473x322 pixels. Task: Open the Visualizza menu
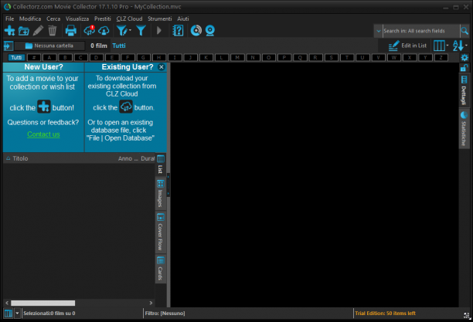pos(77,19)
